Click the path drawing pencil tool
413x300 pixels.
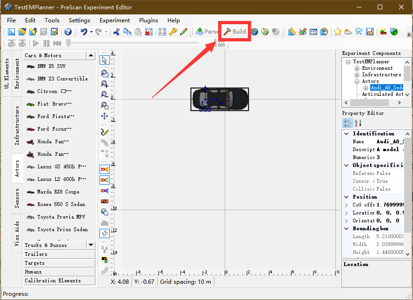pos(105,132)
